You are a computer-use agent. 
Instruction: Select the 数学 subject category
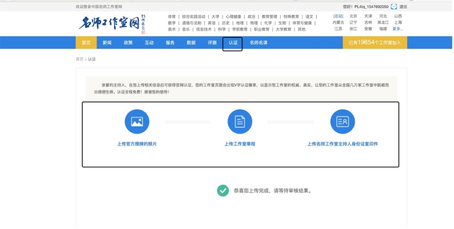[x=172, y=23]
